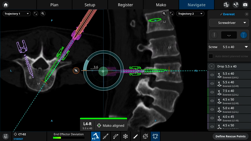The width and height of the screenshot is (251, 141).
Task: Select the brush tool icon
Action: pyautogui.click(x=135, y=136)
